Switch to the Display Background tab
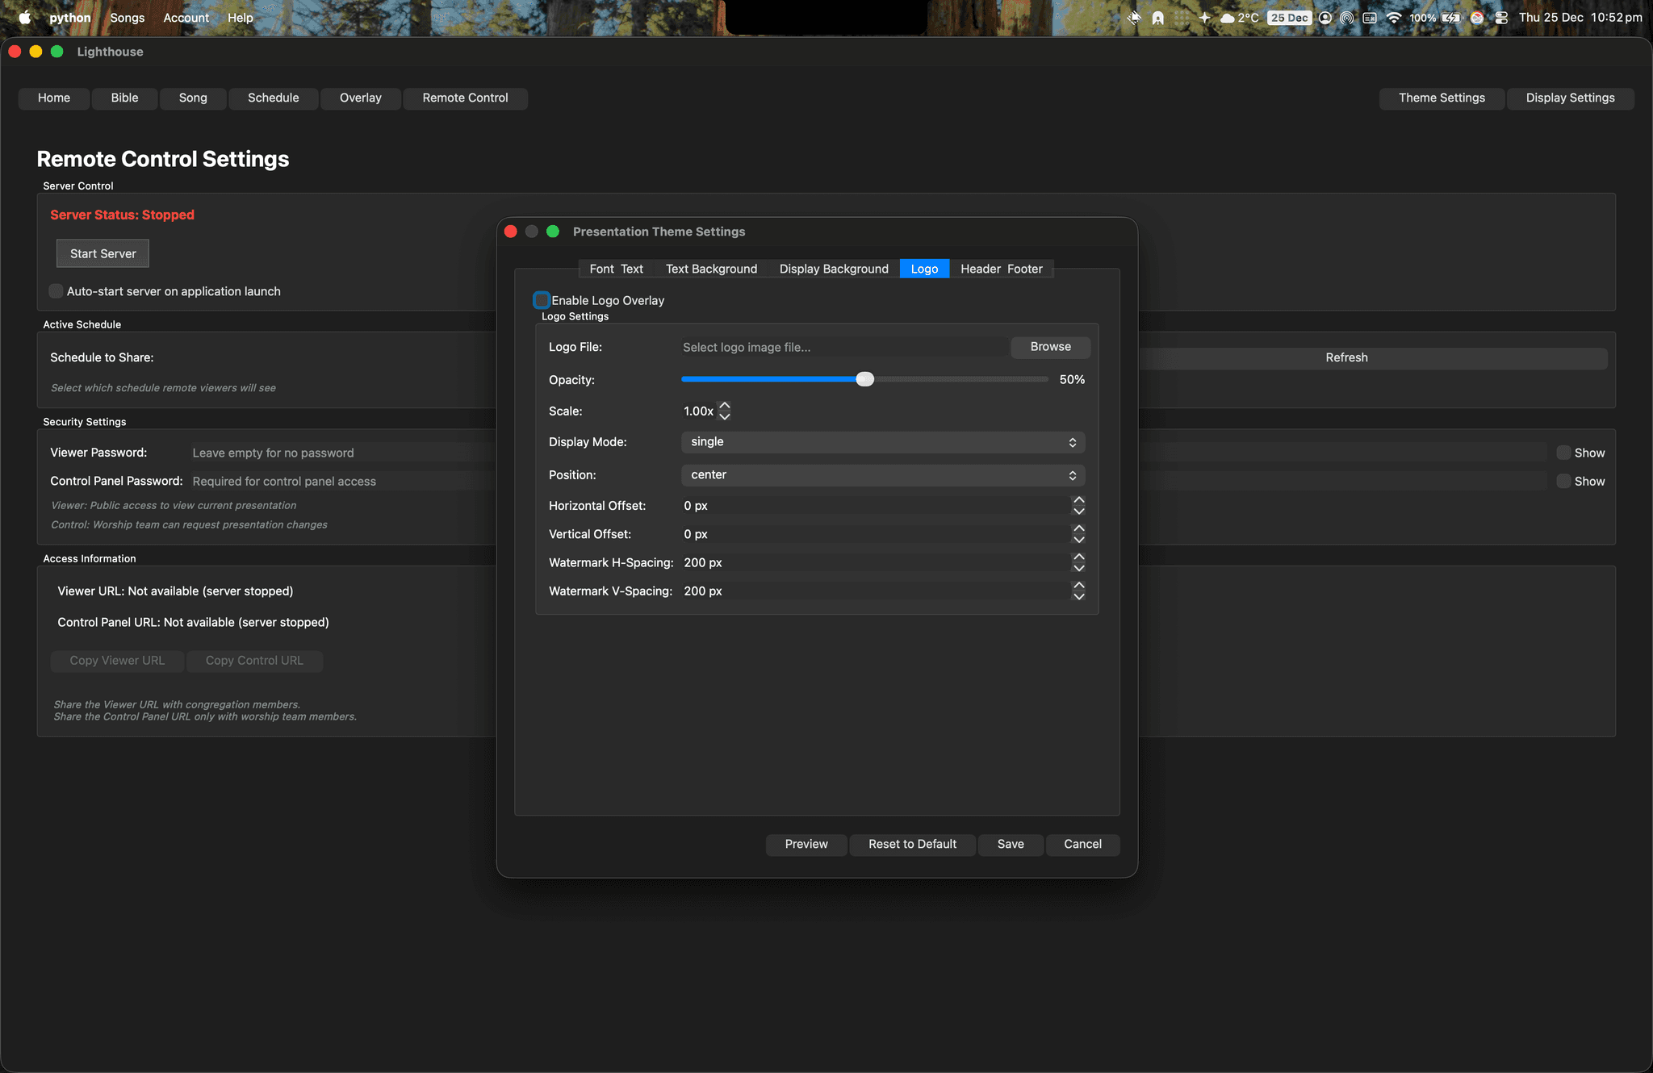 (834, 269)
